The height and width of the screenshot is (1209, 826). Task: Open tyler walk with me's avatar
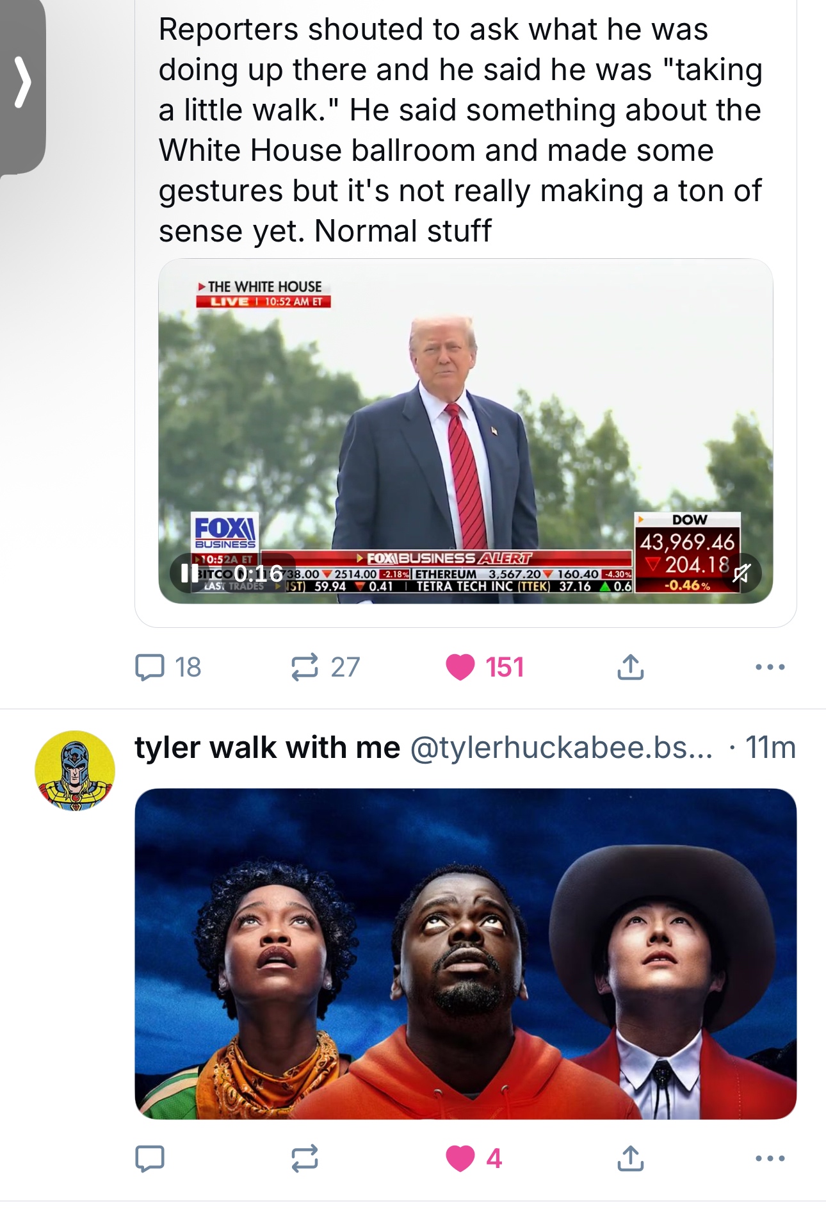point(75,771)
